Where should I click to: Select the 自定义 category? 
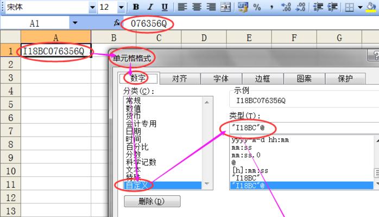coord(163,186)
